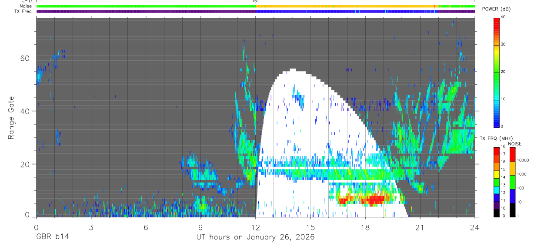
Task: Select the "NOISE" legend title
Action: click(x=515, y=144)
